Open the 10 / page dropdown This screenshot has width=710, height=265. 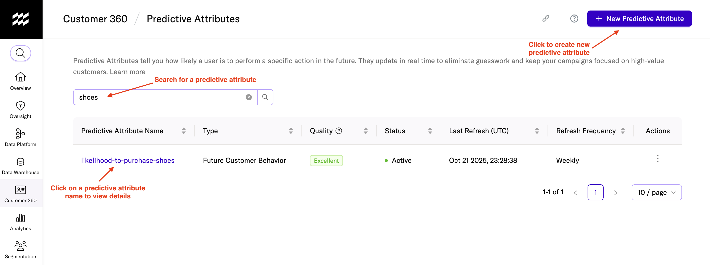[x=656, y=192]
